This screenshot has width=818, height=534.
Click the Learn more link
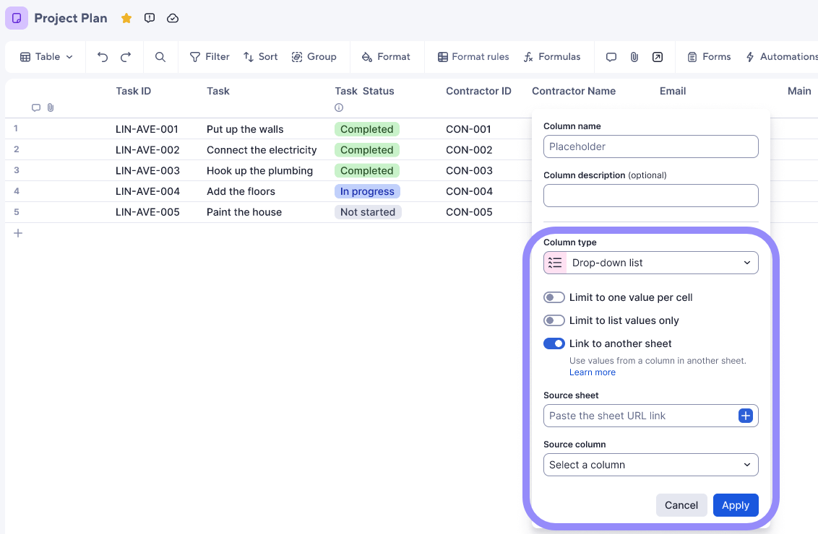(593, 372)
